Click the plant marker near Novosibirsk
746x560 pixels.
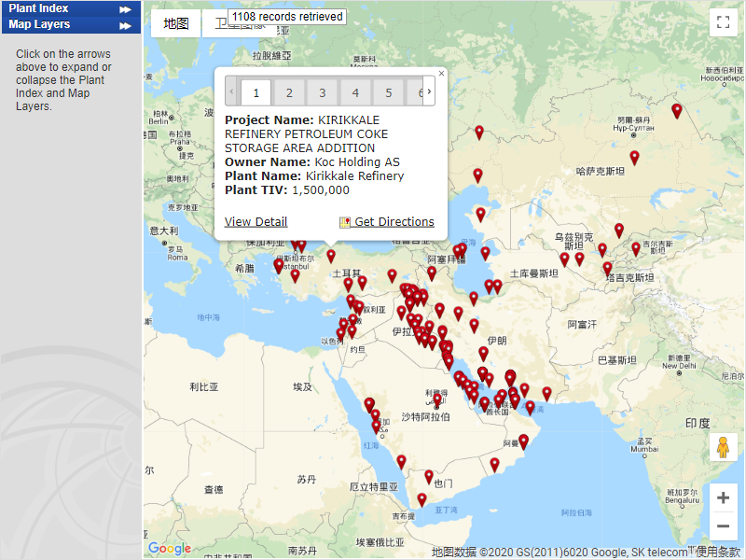coord(677,110)
